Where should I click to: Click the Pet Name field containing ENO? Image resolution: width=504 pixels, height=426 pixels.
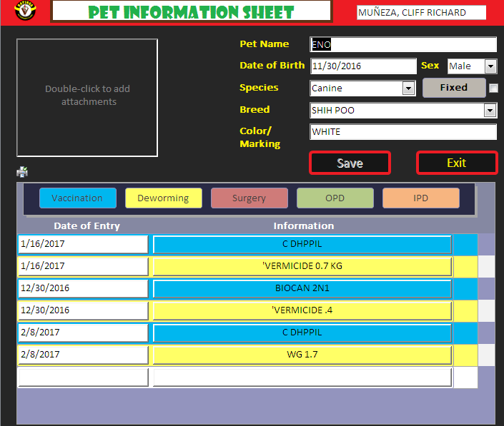pyautogui.click(x=402, y=44)
